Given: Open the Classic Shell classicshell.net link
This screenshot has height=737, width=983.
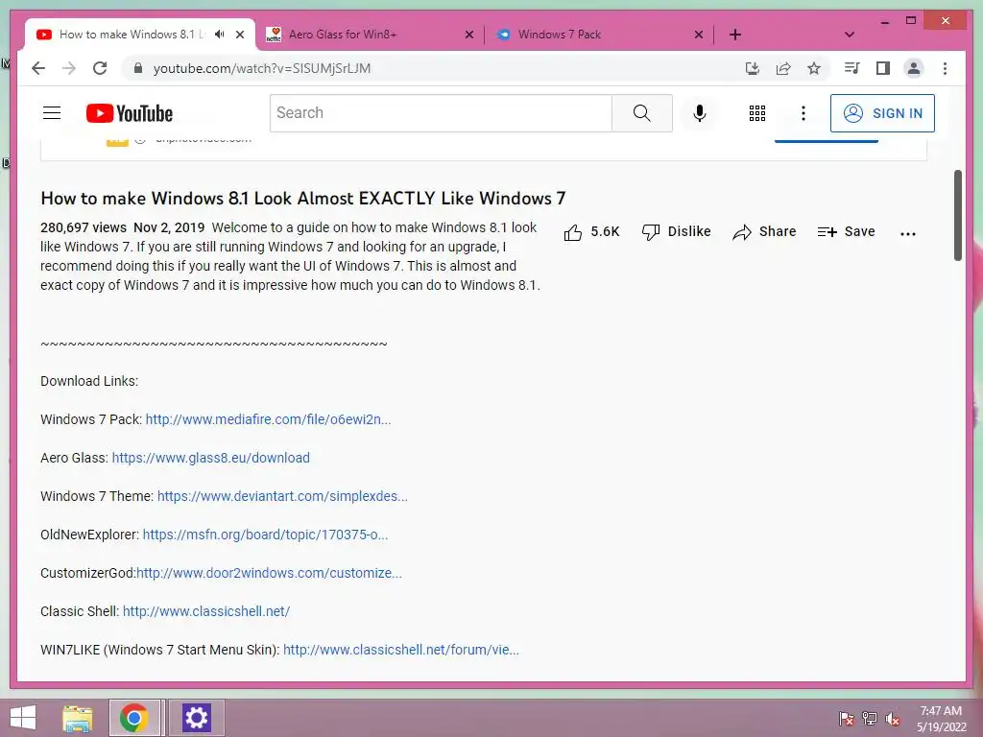Looking at the screenshot, I should coord(206,611).
